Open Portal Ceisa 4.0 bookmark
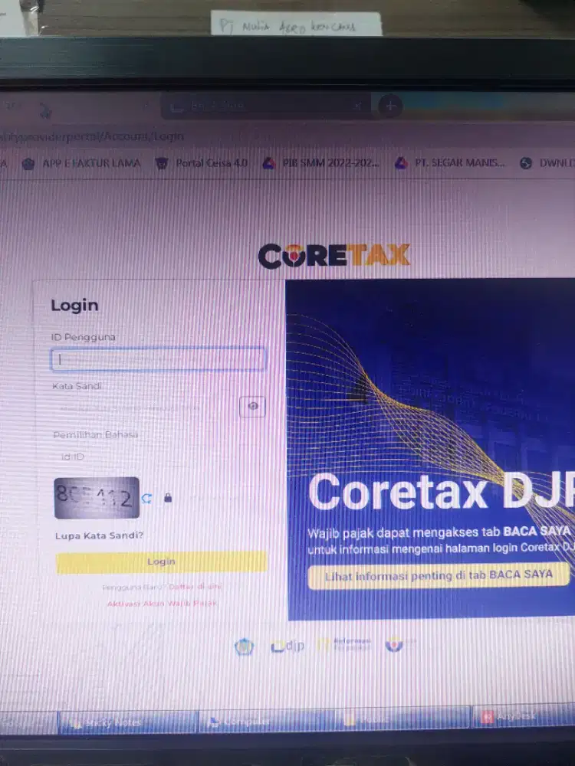The height and width of the screenshot is (766, 575). point(203,163)
